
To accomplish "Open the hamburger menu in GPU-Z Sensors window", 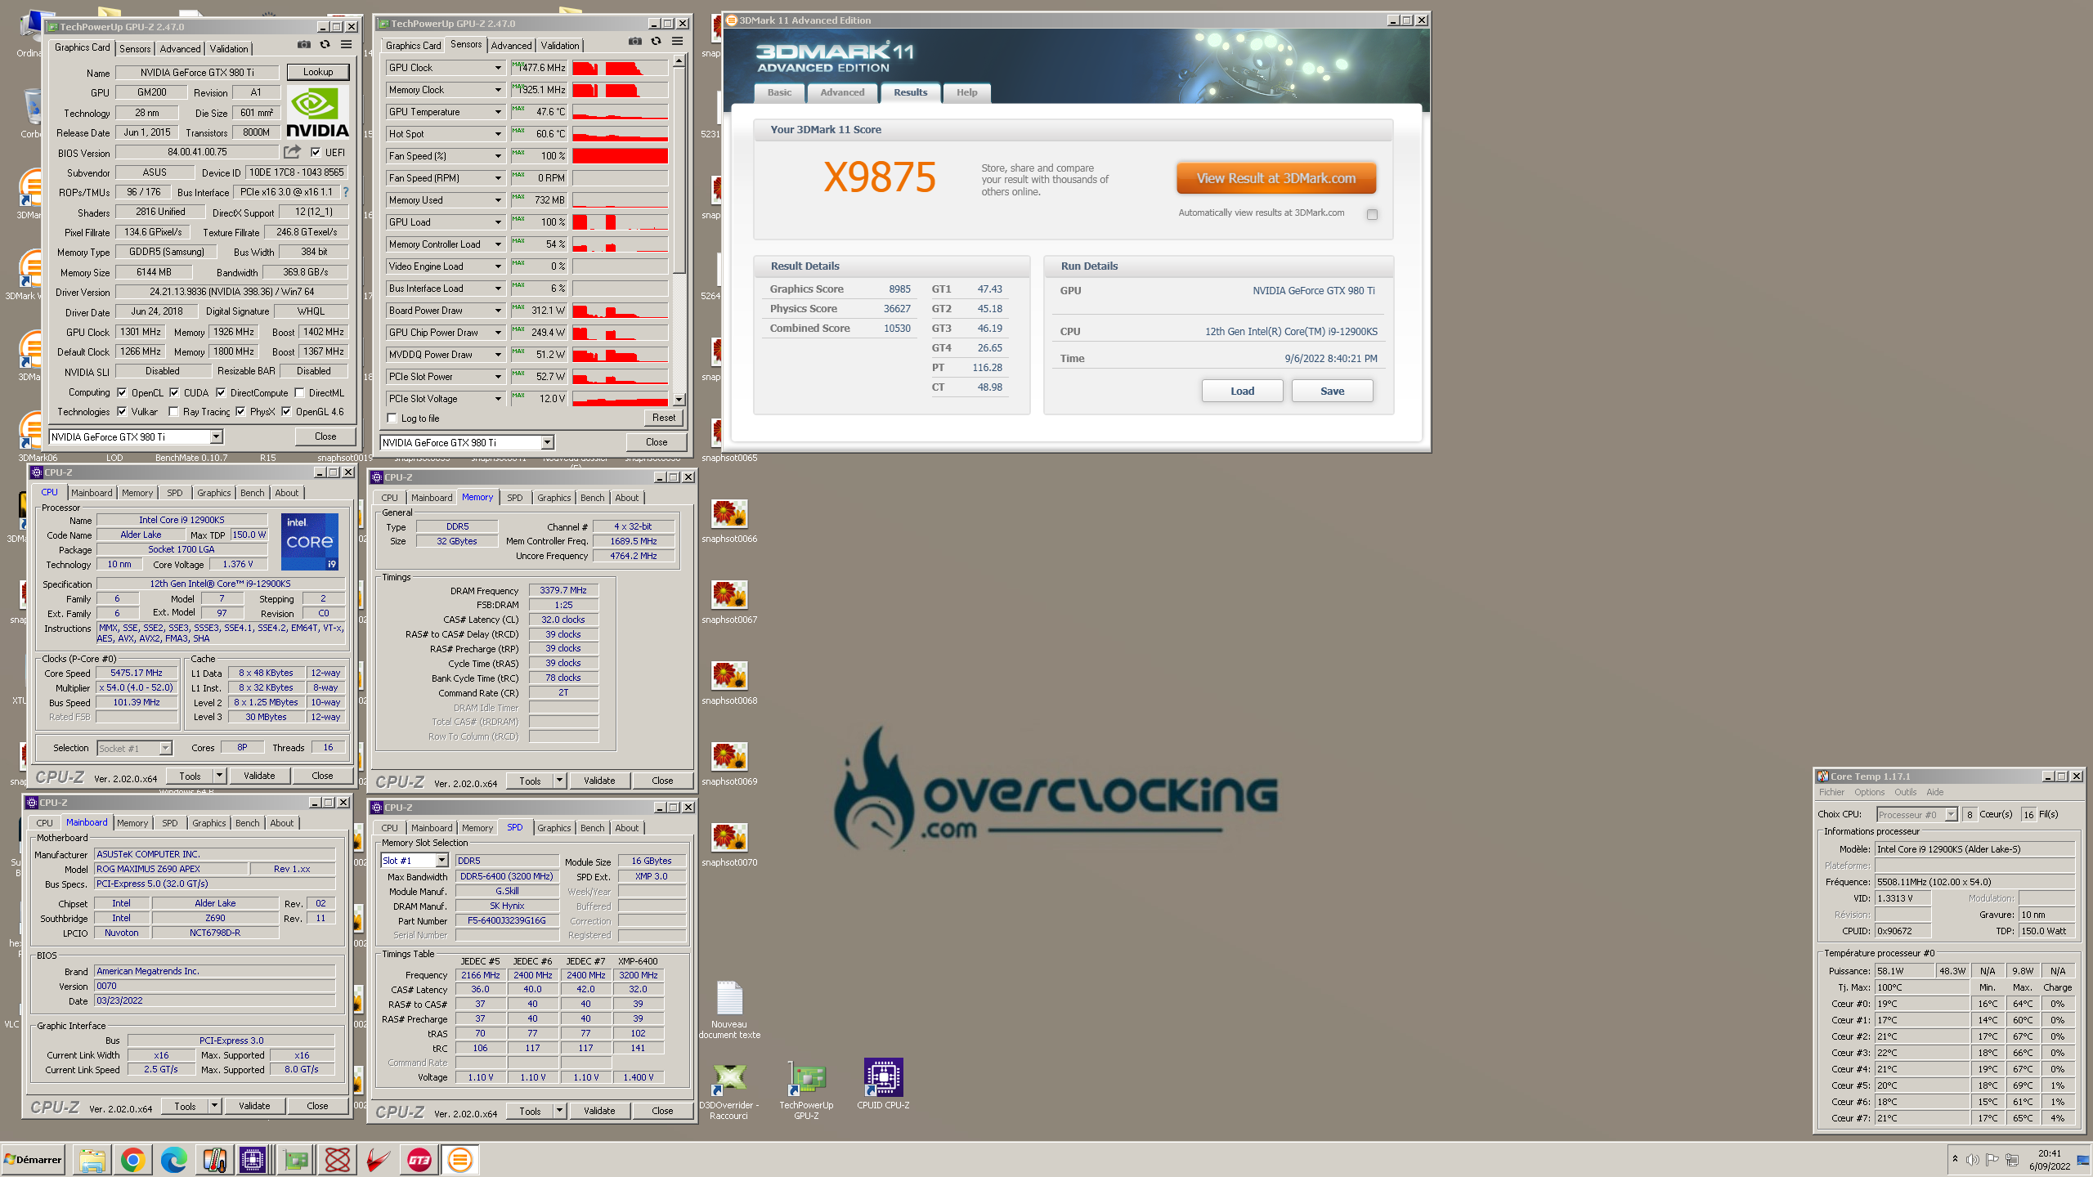I will pos(677,41).
